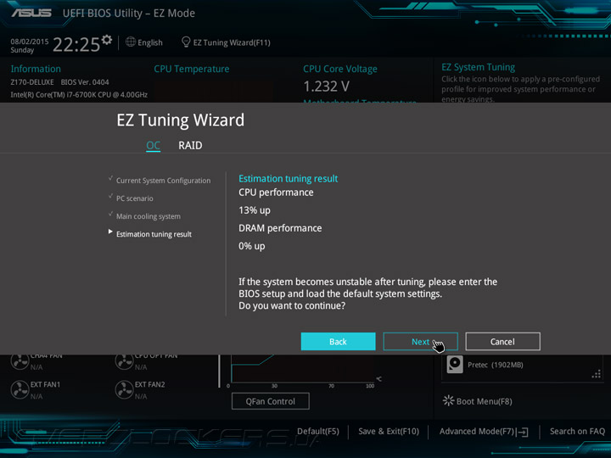Select the Main cooling system step
The width and height of the screenshot is (611, 458).
coord(148,216)
